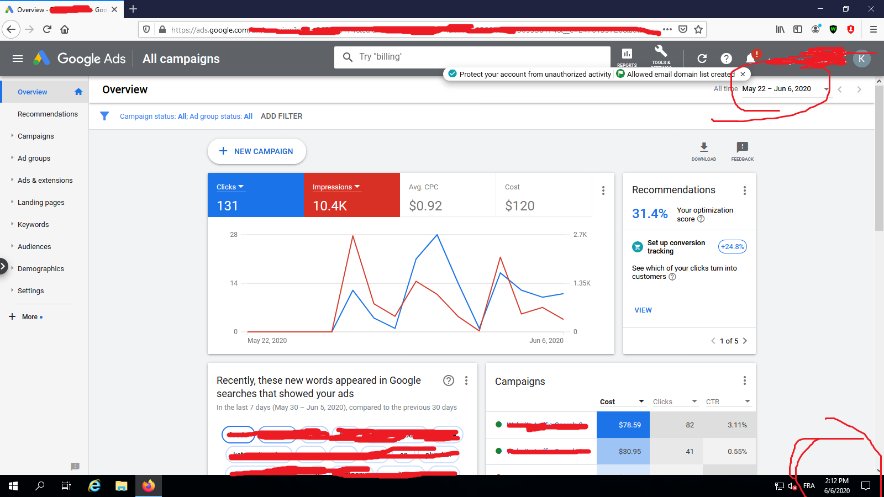Open the Windows Start menu
The height and width of the screenshot is (497, 884).
13,486
